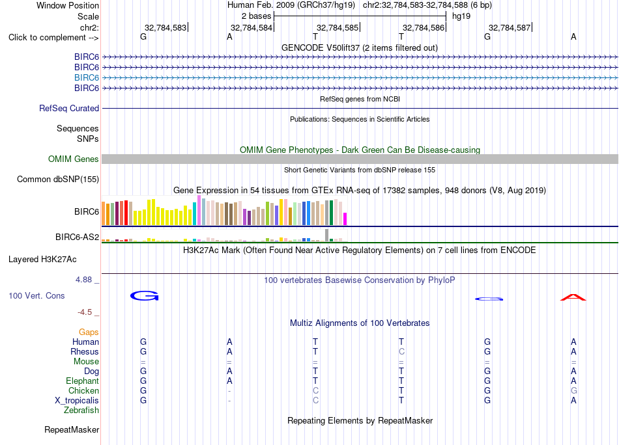This screenshot has height=445, width=619.
Task: Click the BIRC6-AS2 expression bar chart
Action: (224, 236)
